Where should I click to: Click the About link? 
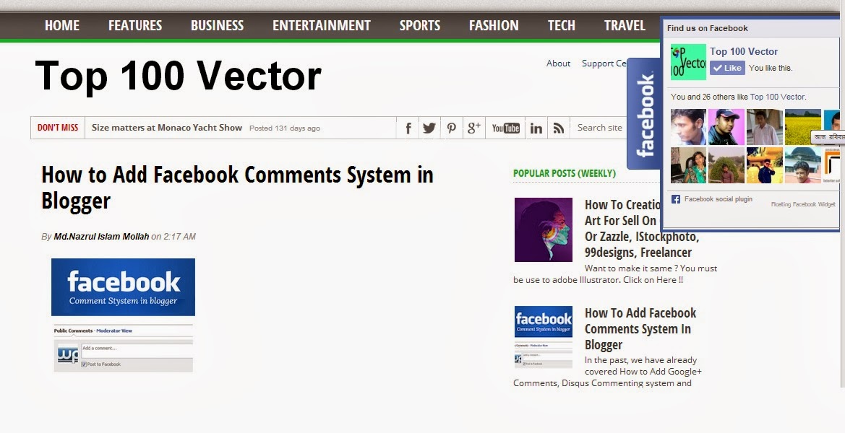pyautogui.click(x=558, y=63)
